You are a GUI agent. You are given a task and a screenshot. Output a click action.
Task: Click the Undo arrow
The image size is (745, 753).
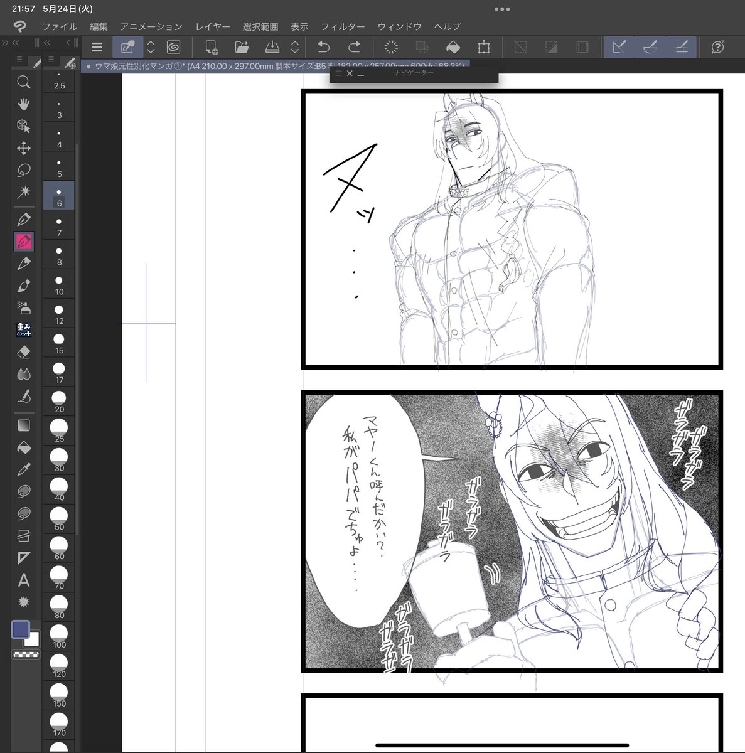(323, 47)
